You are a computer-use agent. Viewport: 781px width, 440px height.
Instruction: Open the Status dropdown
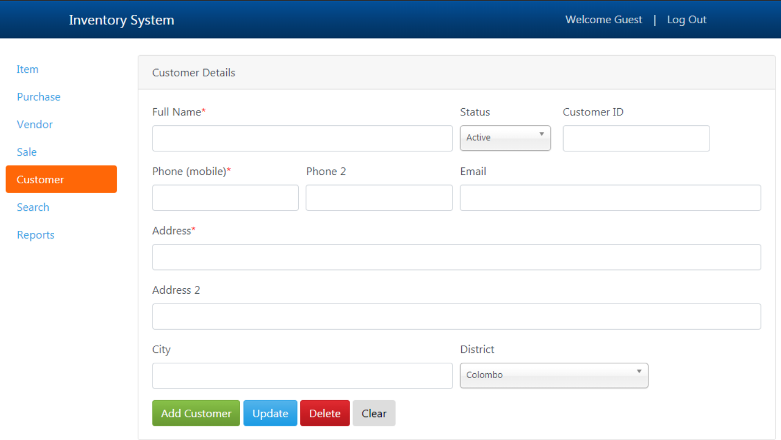505,138
